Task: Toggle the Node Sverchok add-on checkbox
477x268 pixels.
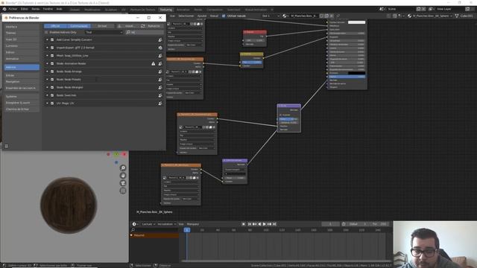Action: (52, 95)
